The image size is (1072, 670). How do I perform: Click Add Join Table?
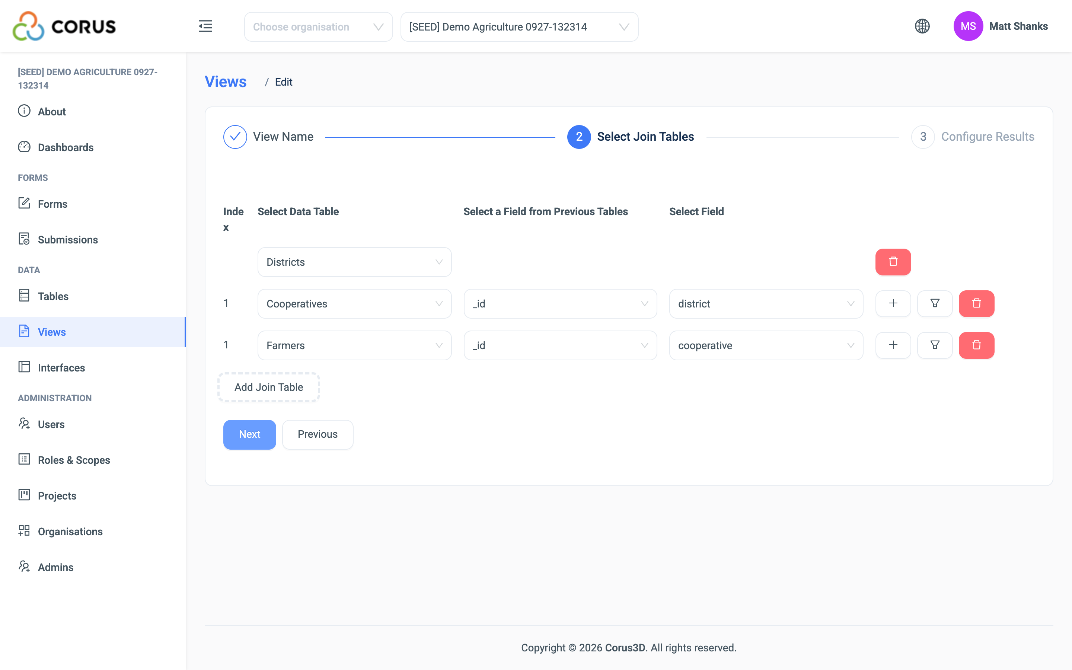pyautogui.click(x=268, y=387)
